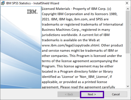This screenshot has width=131, height=100.
Task: Cancel the InstallShield Wizard
Action: [x=116, y=94]
